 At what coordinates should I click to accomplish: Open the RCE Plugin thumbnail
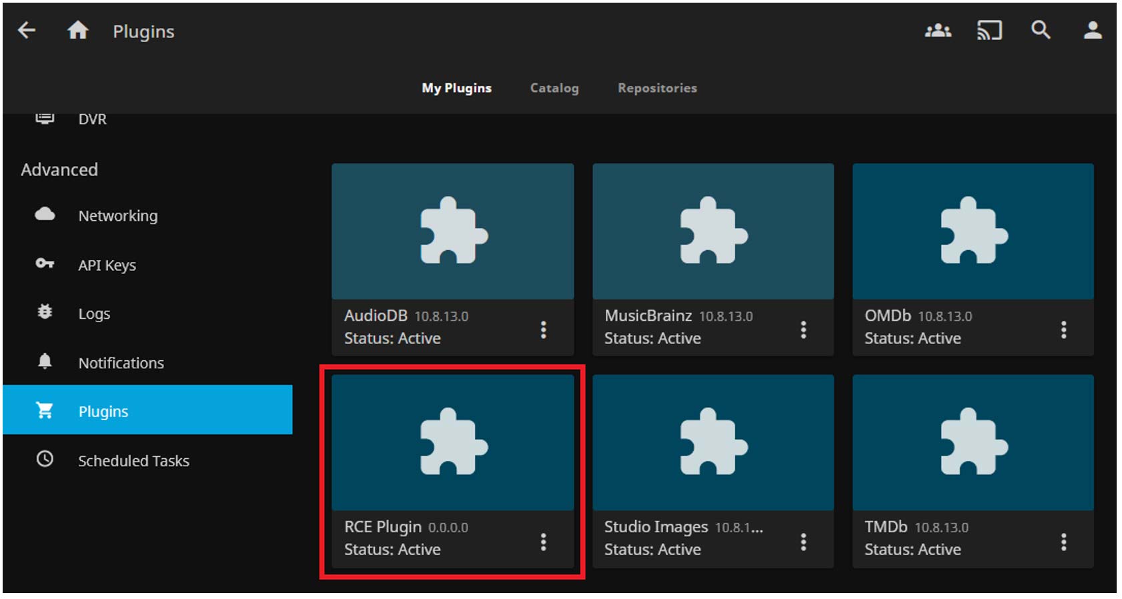coord(453,442)
